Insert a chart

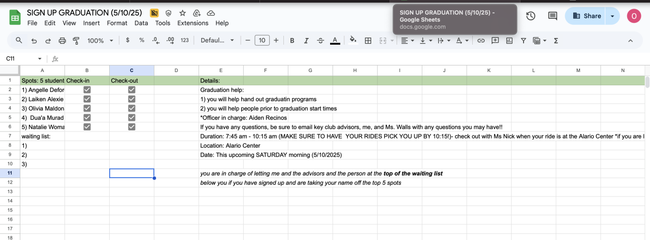click(x=509, y=41)
